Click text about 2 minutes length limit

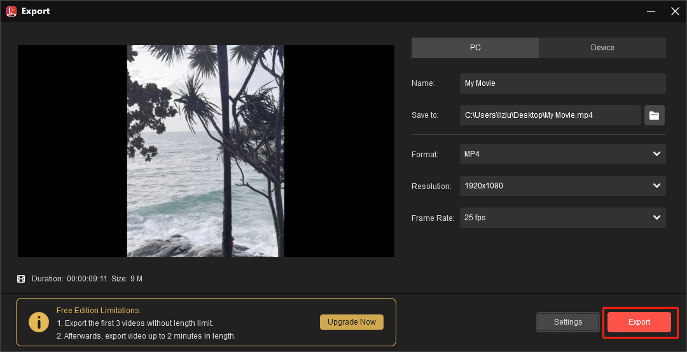click(146, 336)
